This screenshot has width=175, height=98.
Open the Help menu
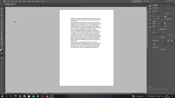(42, 1)
